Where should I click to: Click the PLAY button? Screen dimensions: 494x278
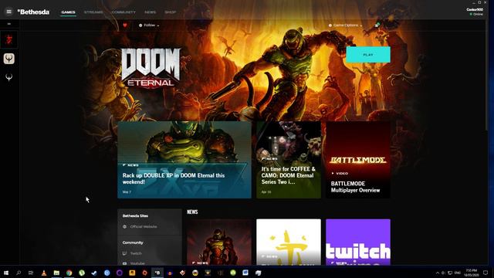click(368, 55)
